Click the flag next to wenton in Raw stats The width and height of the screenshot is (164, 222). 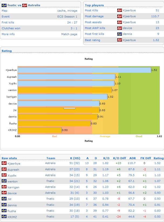[x=4, y=181]
